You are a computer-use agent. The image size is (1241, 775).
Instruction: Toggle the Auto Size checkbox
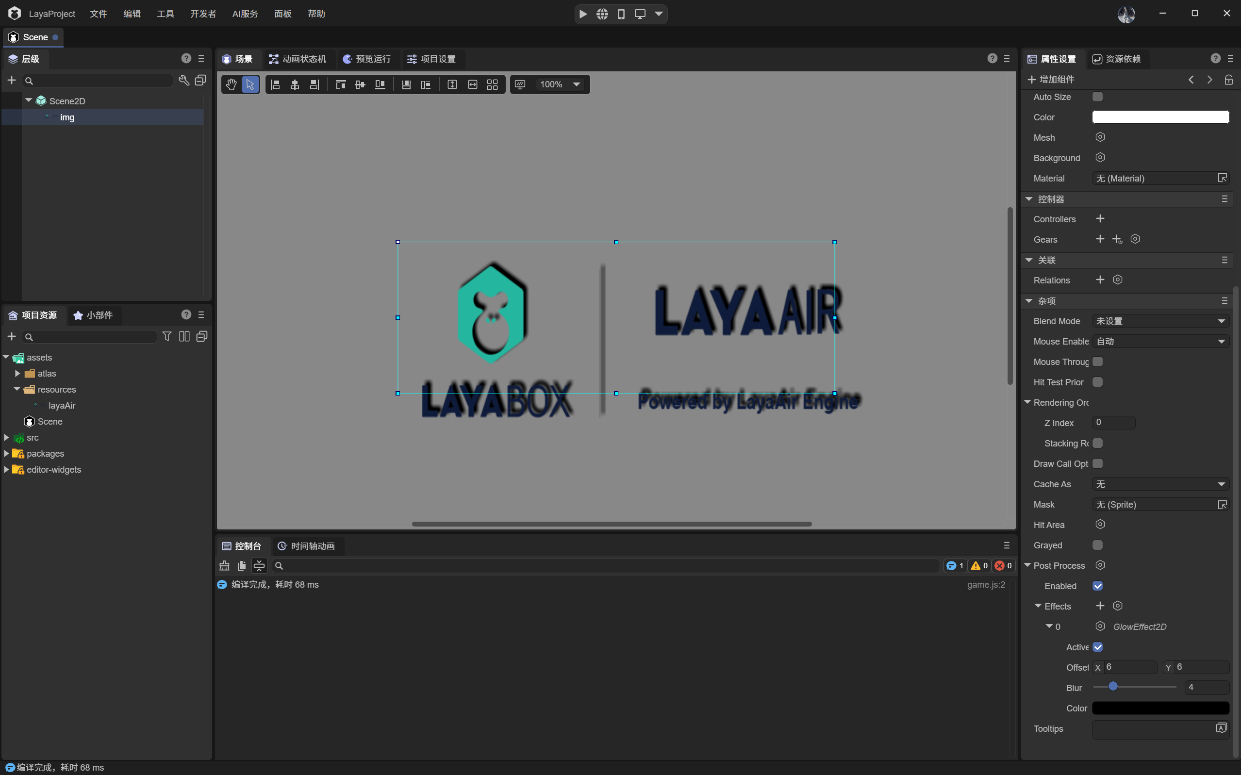(x=1097, y=97)
